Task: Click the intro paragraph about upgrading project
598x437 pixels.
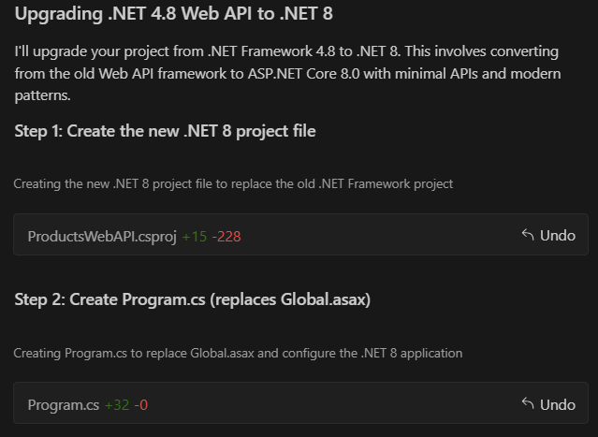Action: (x=287, y=73)
